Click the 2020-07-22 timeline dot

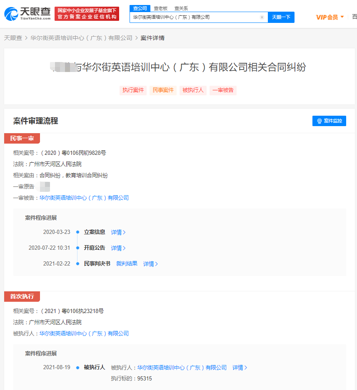coord(77,248)
